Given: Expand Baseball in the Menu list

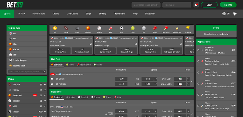Looking at the screenshot, I should (x=45, y=101).
